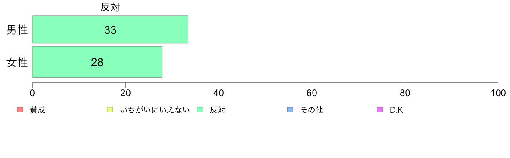This screenshot has height=158, width=510.
Task: Click the green 反対 legend swatch
Action: tap(200, 110)
